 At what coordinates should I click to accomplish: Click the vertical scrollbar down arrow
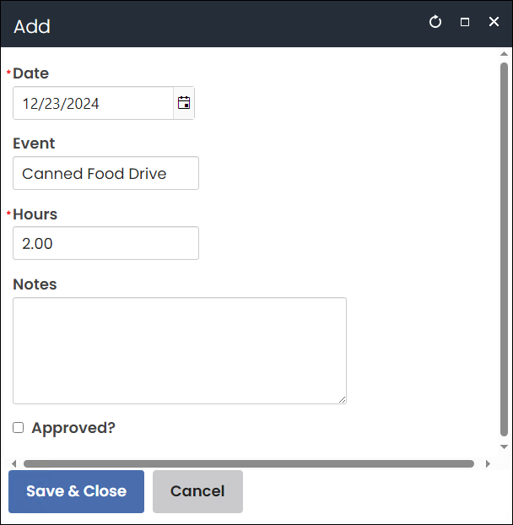tap(505, 447)
